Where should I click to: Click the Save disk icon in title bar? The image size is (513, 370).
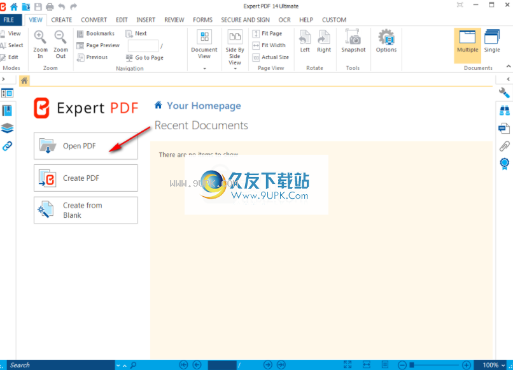[x=38, y=6]
